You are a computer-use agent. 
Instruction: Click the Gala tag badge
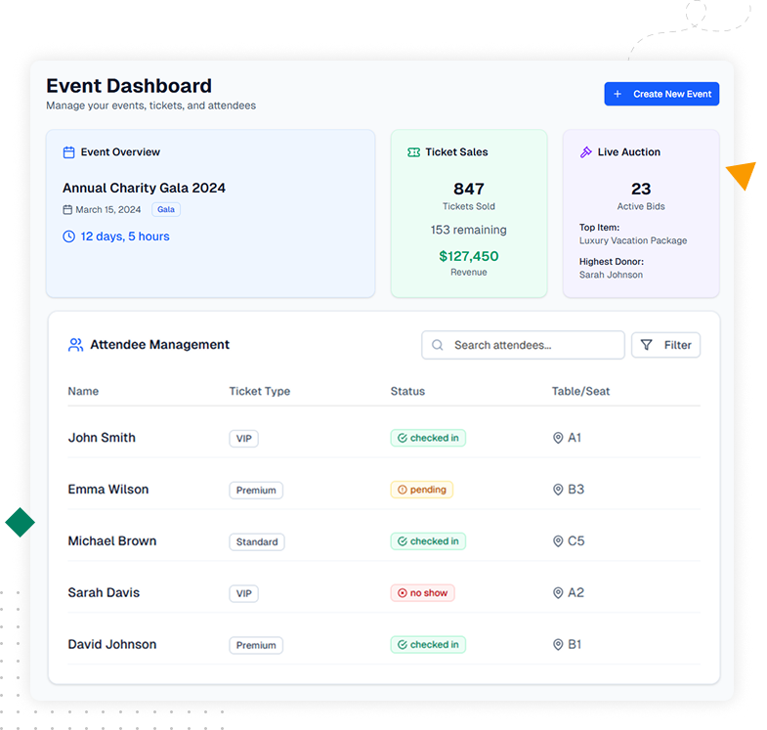(166, 210)
